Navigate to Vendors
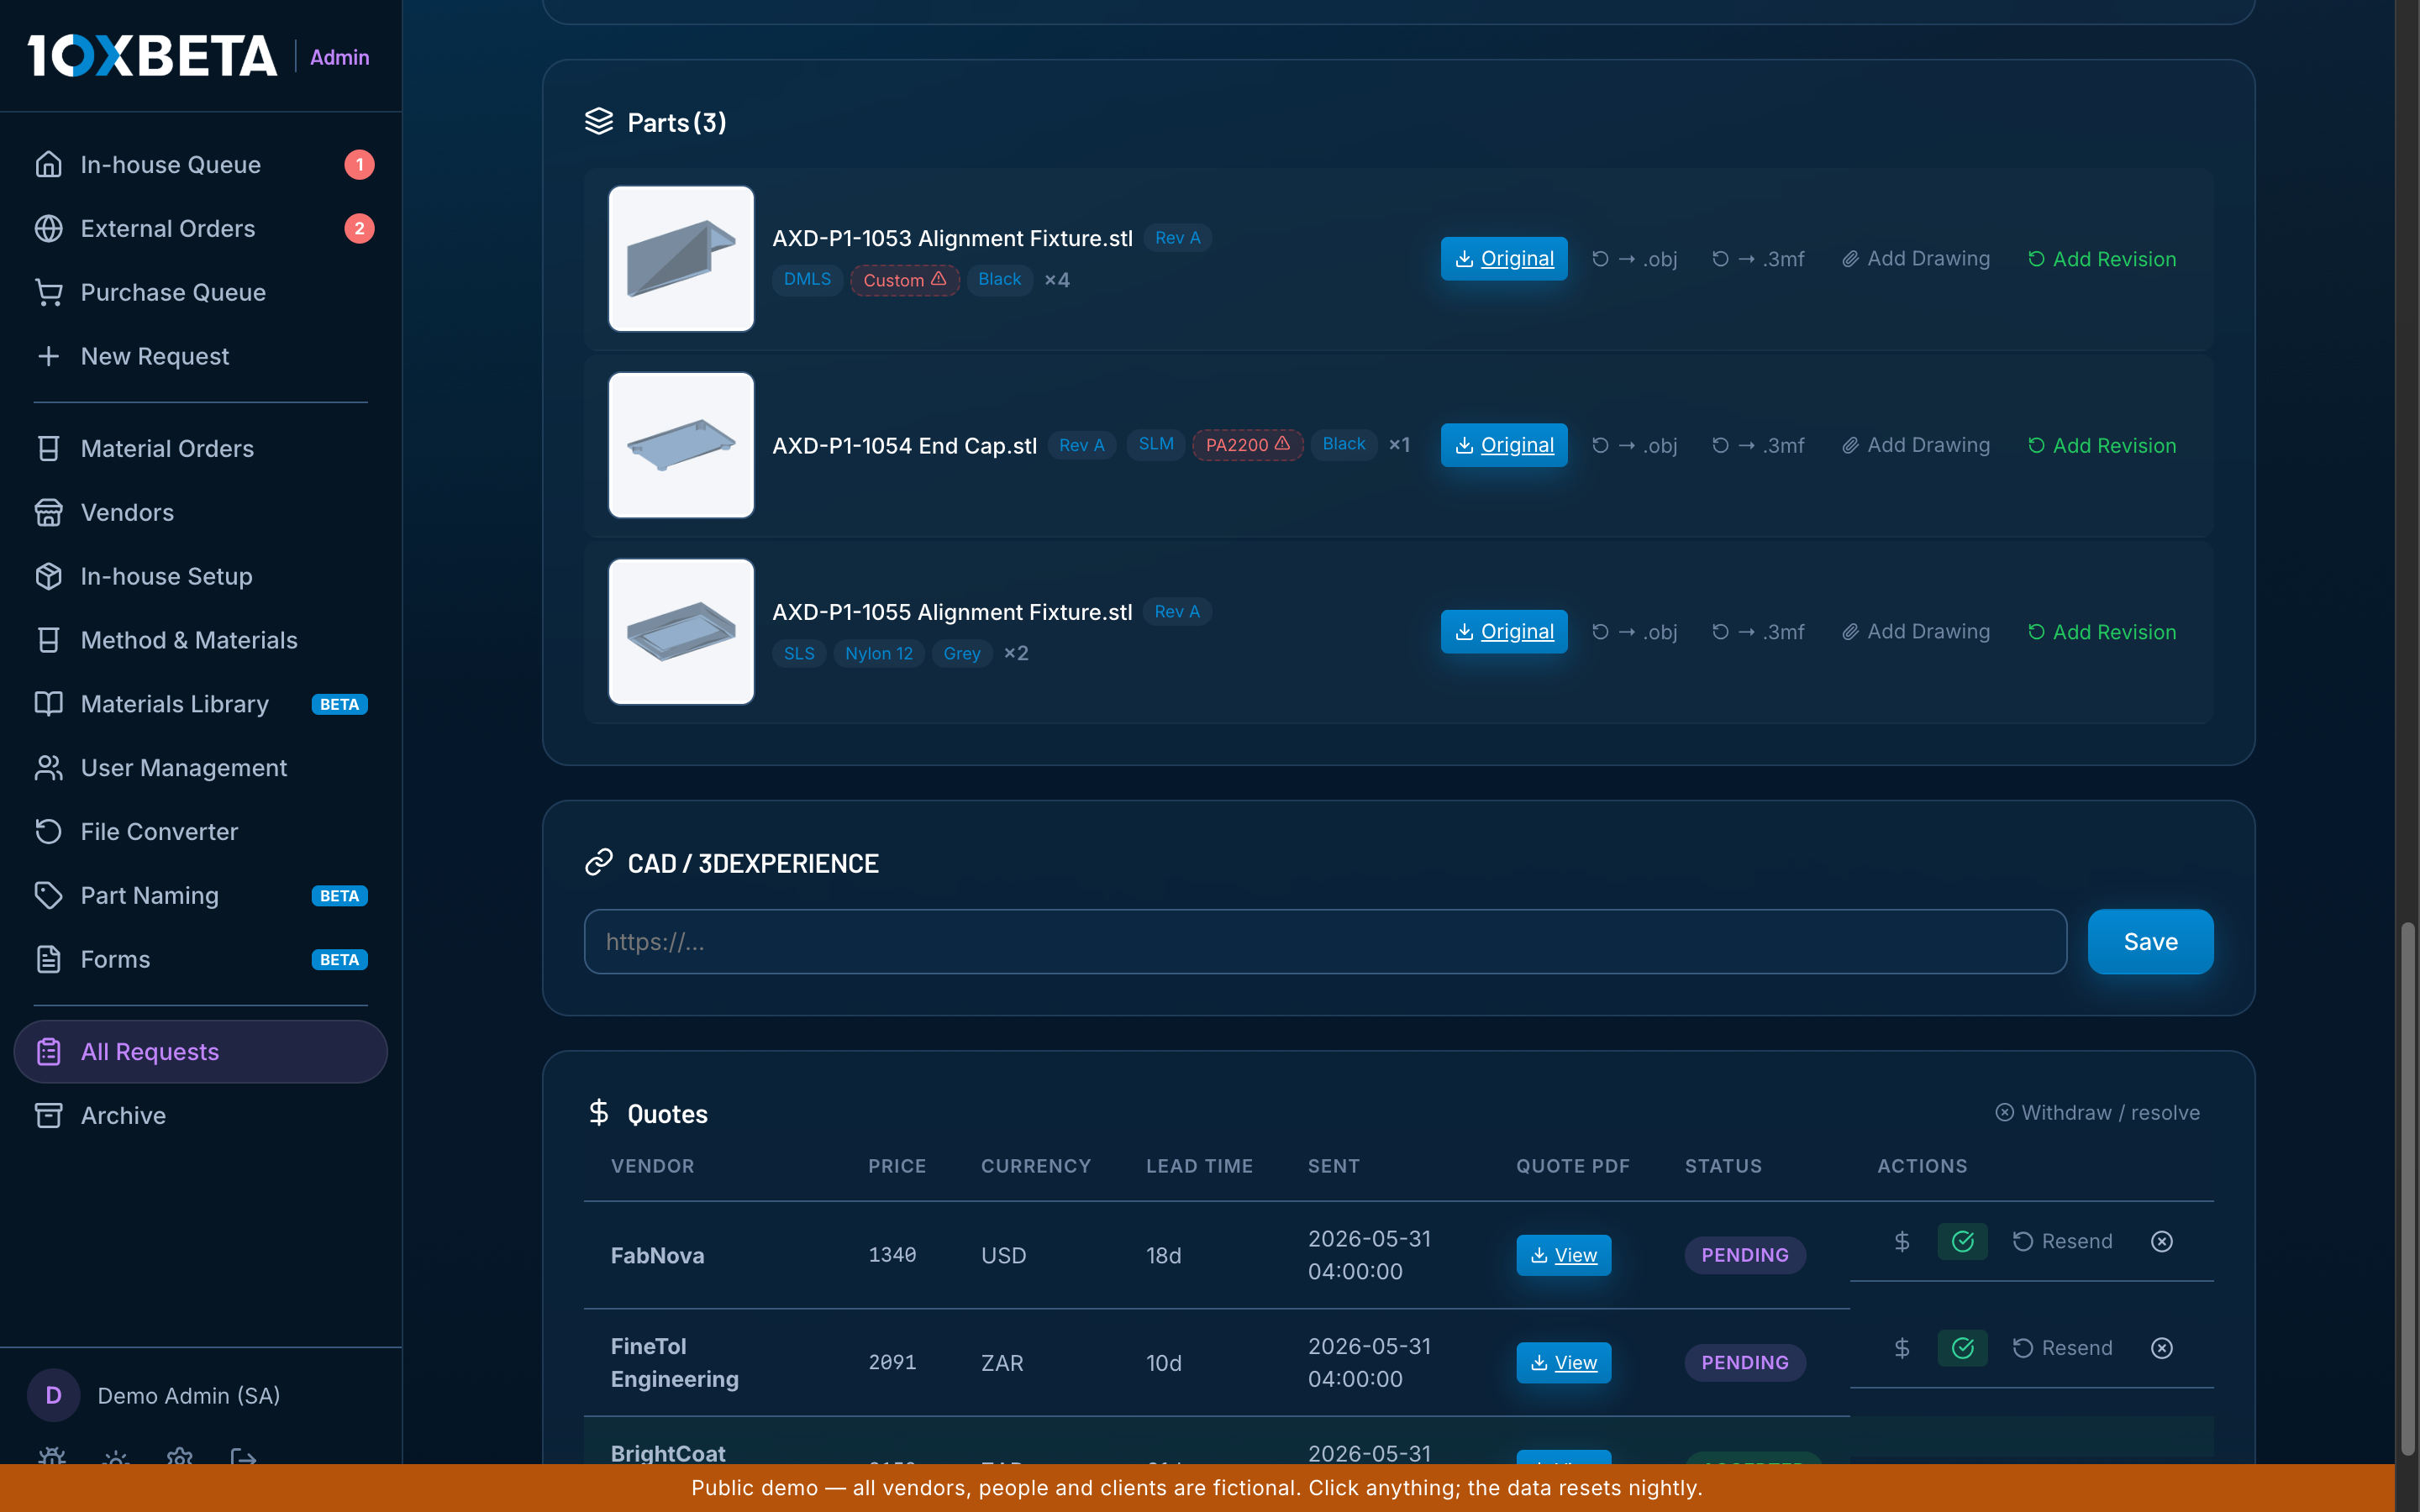Viewport: 2420px width, 1512px height. pyautogui.click(x=200, y=513)
